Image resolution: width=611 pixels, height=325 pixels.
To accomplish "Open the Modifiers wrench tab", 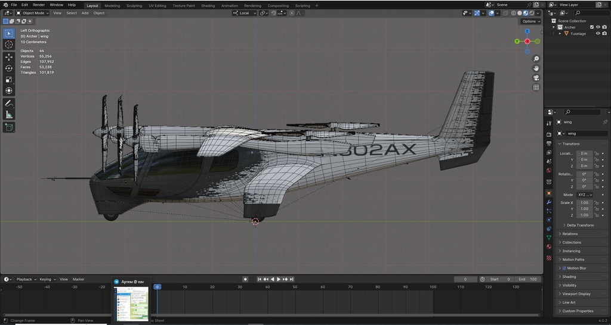I will pyautogui.click(x=549, y=202).
